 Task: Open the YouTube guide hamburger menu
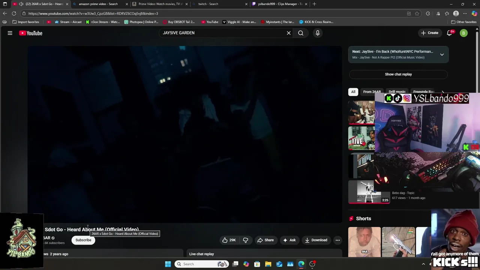(x=10, y=33)
